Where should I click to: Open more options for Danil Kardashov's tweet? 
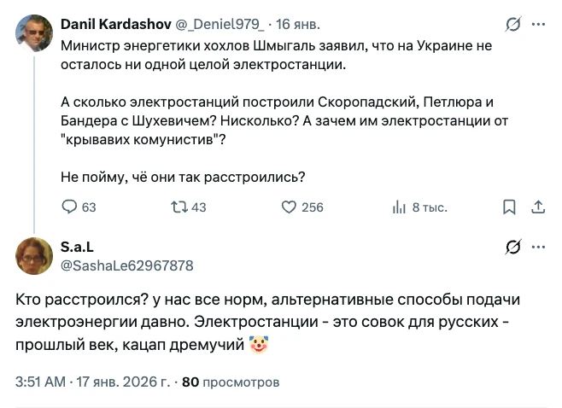[538, 25]
